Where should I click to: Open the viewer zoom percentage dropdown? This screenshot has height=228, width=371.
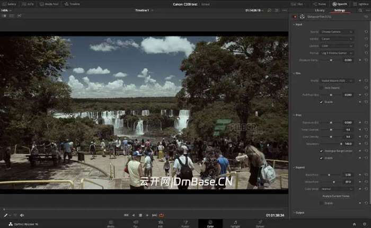click(x=6, y=11)
